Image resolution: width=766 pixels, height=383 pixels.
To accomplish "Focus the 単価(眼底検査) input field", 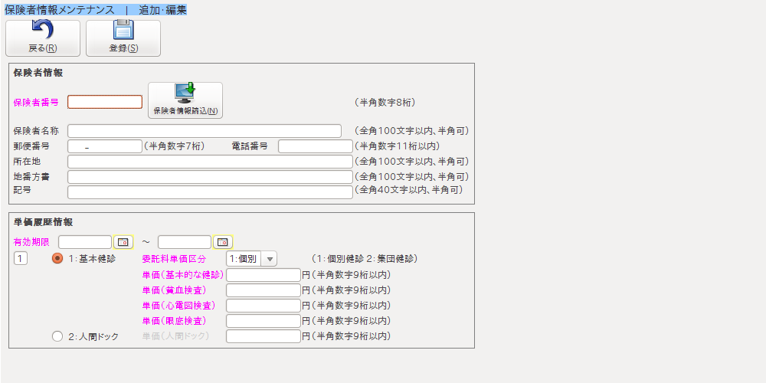I will [x=264, y=321].
